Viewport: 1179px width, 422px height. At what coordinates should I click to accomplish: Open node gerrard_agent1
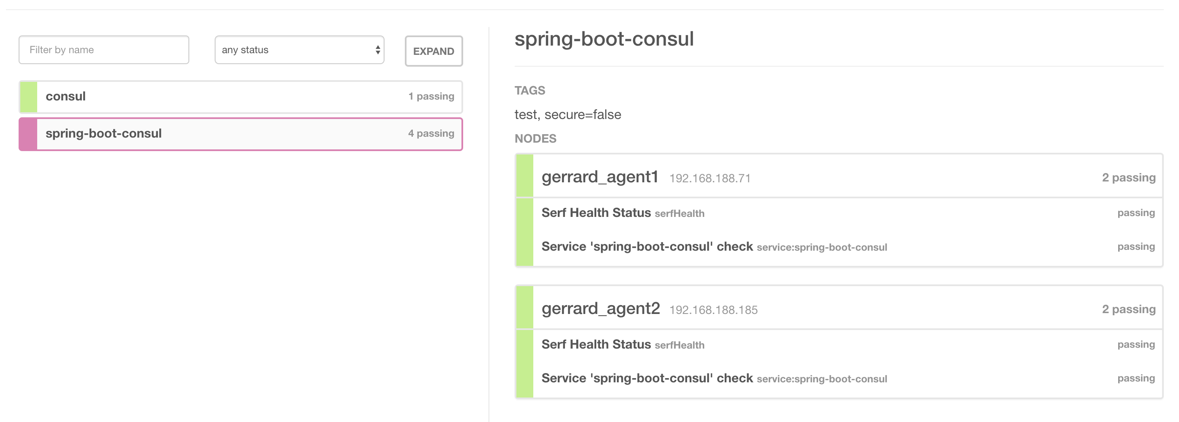(600, 177)
